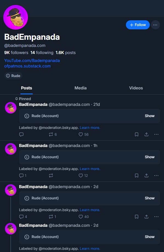Share the 1h post via upload icon
Viewport: 164px width, 252px height.
[146, 175]
